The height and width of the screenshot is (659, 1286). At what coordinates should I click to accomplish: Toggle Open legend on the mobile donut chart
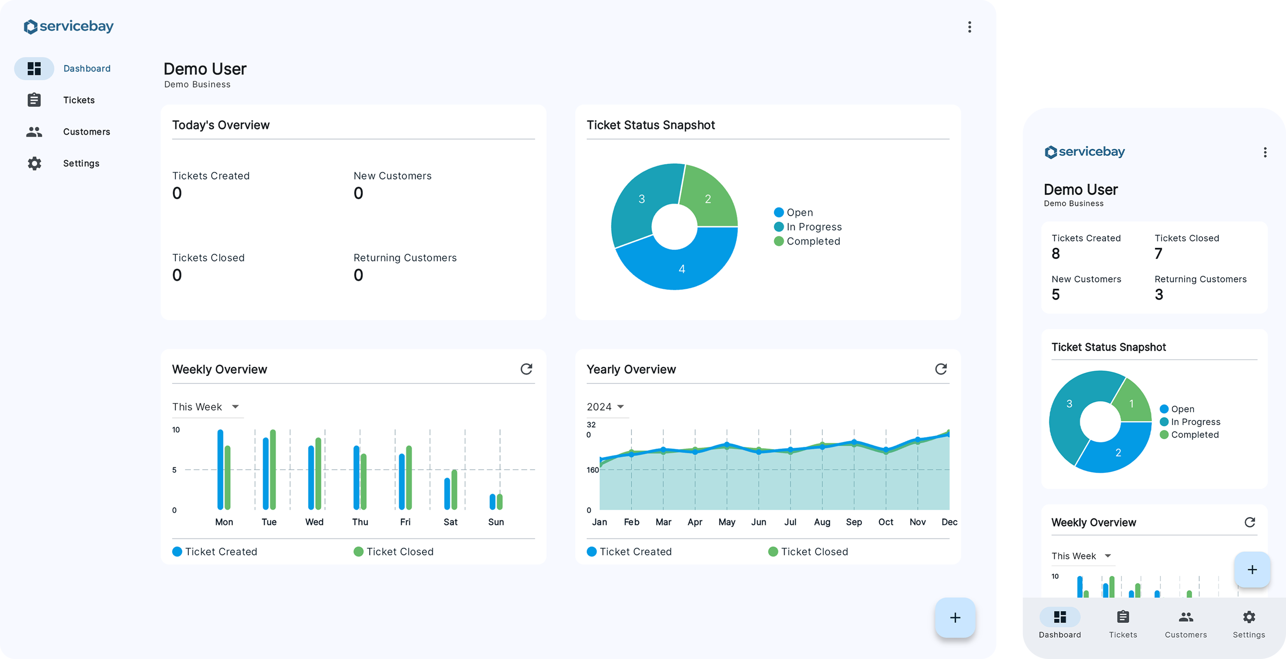point(1177,409)
